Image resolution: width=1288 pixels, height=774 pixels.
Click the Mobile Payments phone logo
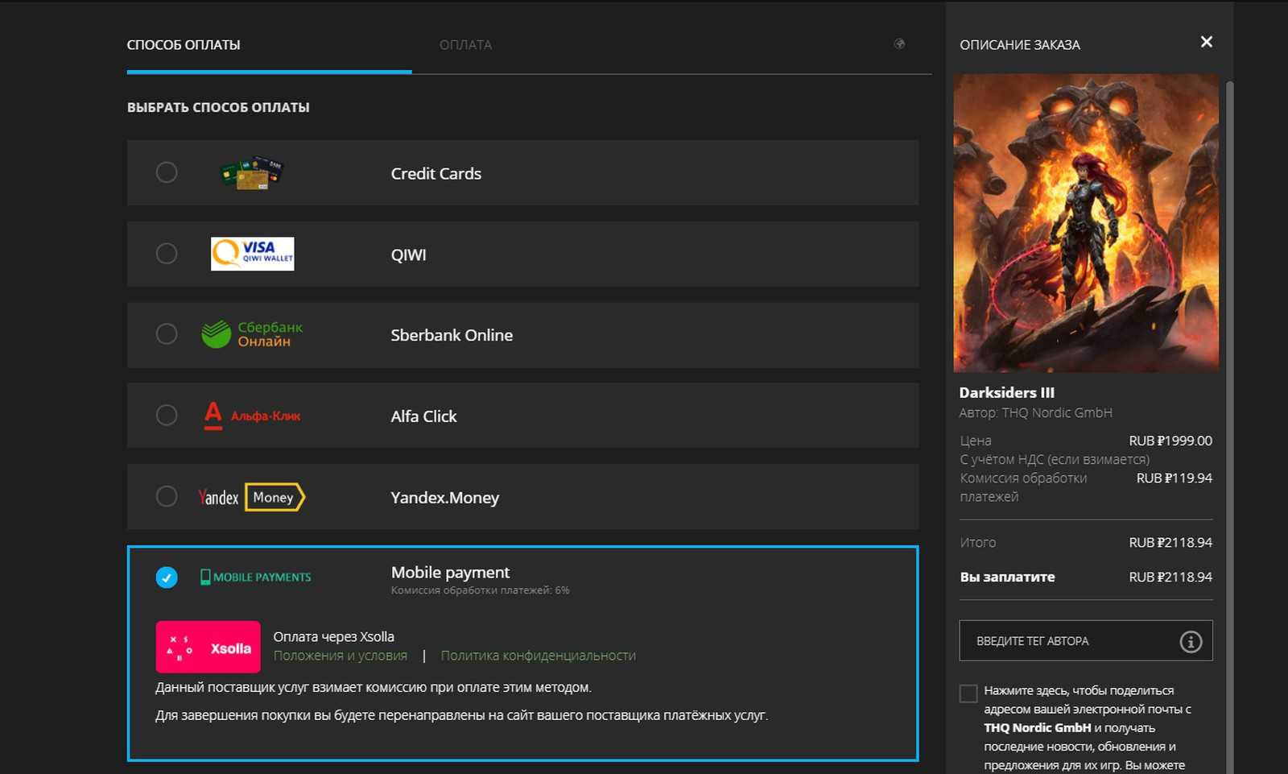[x=255, y=577]
